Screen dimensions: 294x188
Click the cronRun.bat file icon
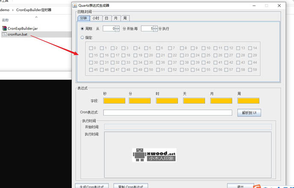click(5, 34)
